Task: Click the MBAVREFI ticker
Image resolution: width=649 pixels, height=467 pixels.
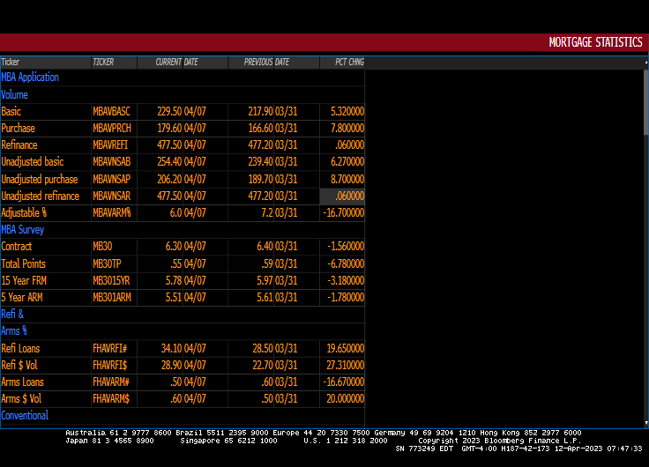Action: pyautogui.click(x=111, y=145)
